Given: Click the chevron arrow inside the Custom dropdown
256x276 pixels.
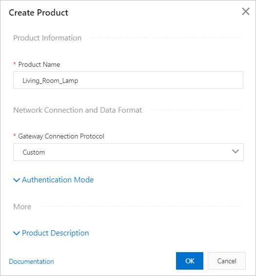Looking at the screenshot, I should coord(235,152).
